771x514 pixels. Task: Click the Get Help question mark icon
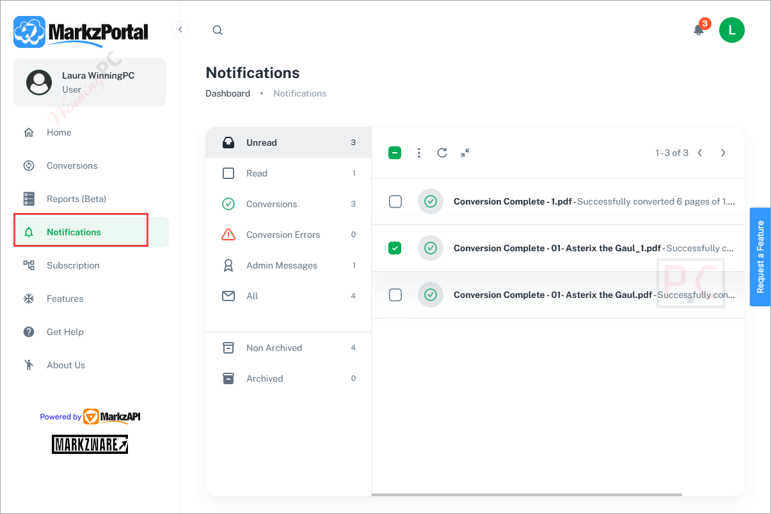point(29,332)
